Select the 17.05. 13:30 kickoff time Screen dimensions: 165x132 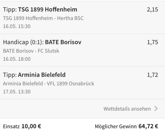click(17, 92)
